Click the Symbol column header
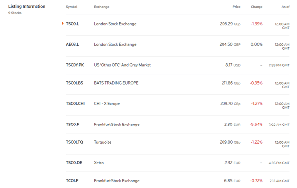 click(x=72, y=7)
